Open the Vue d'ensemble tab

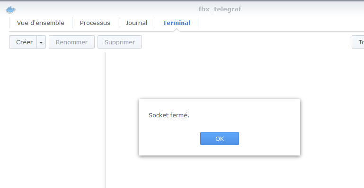coord(41,23)
